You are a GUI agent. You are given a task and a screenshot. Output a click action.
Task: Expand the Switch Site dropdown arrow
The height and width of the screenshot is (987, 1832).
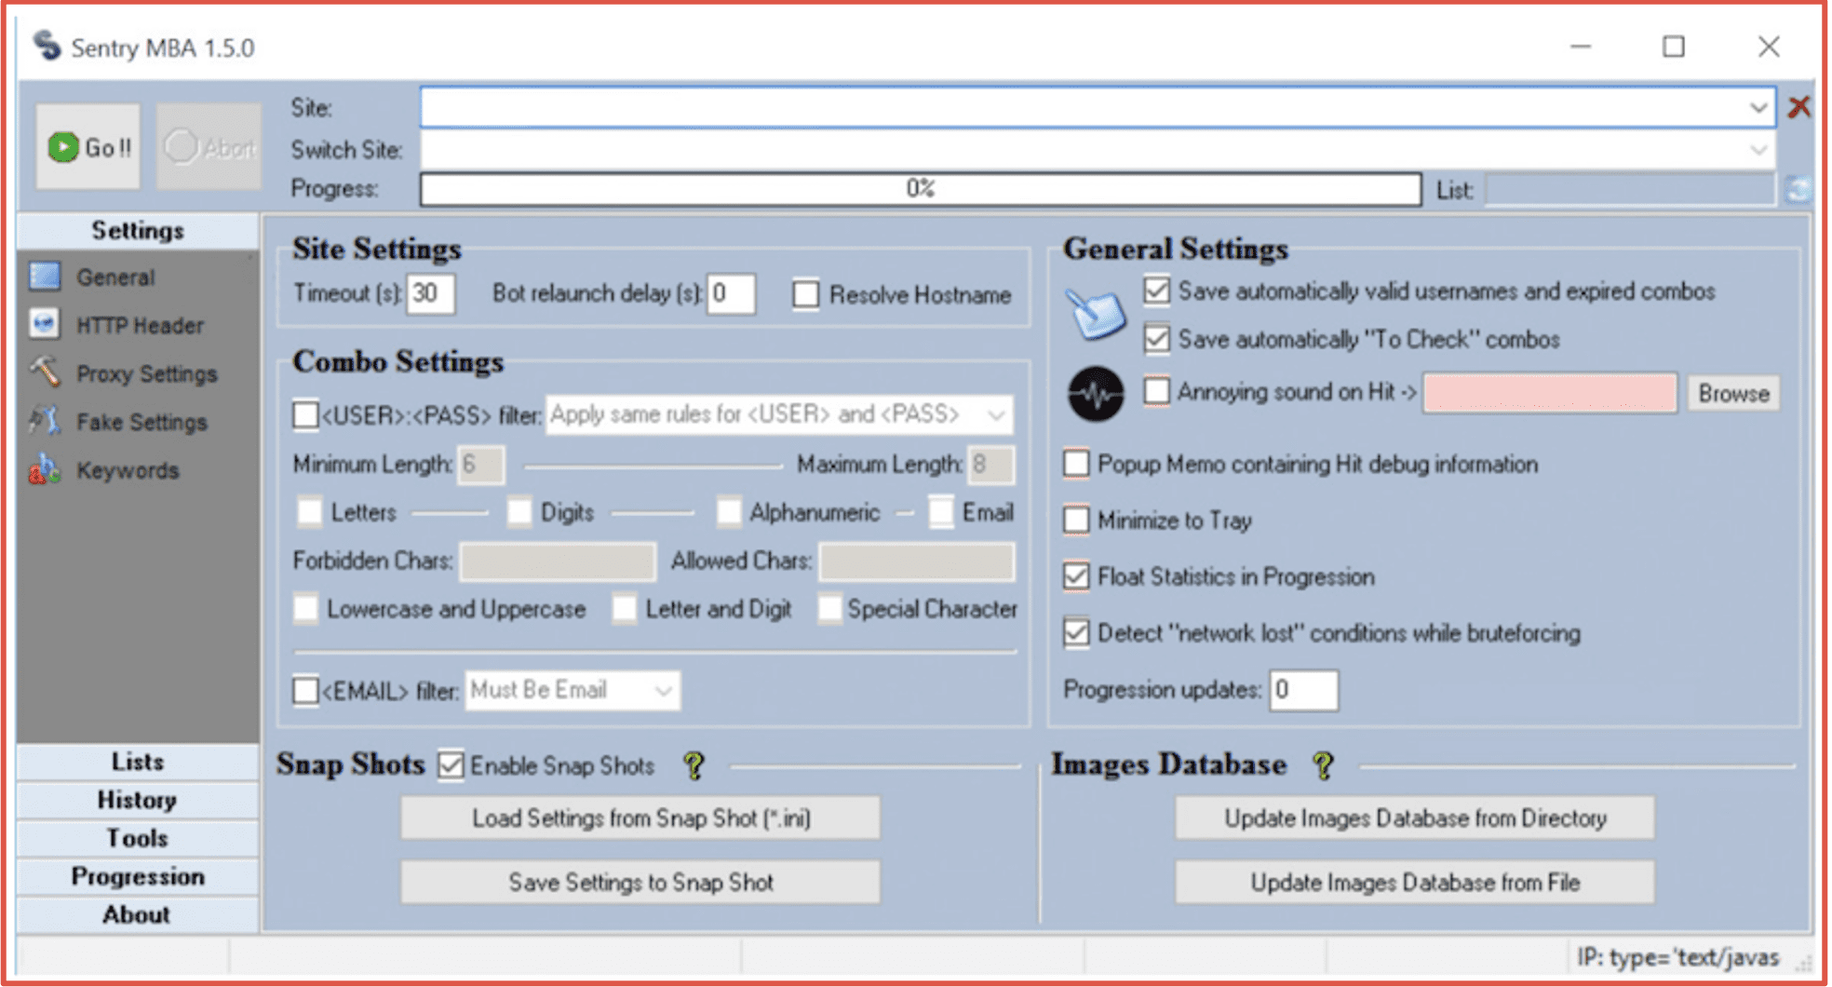pyautogui.click(x=1758, y=149)
